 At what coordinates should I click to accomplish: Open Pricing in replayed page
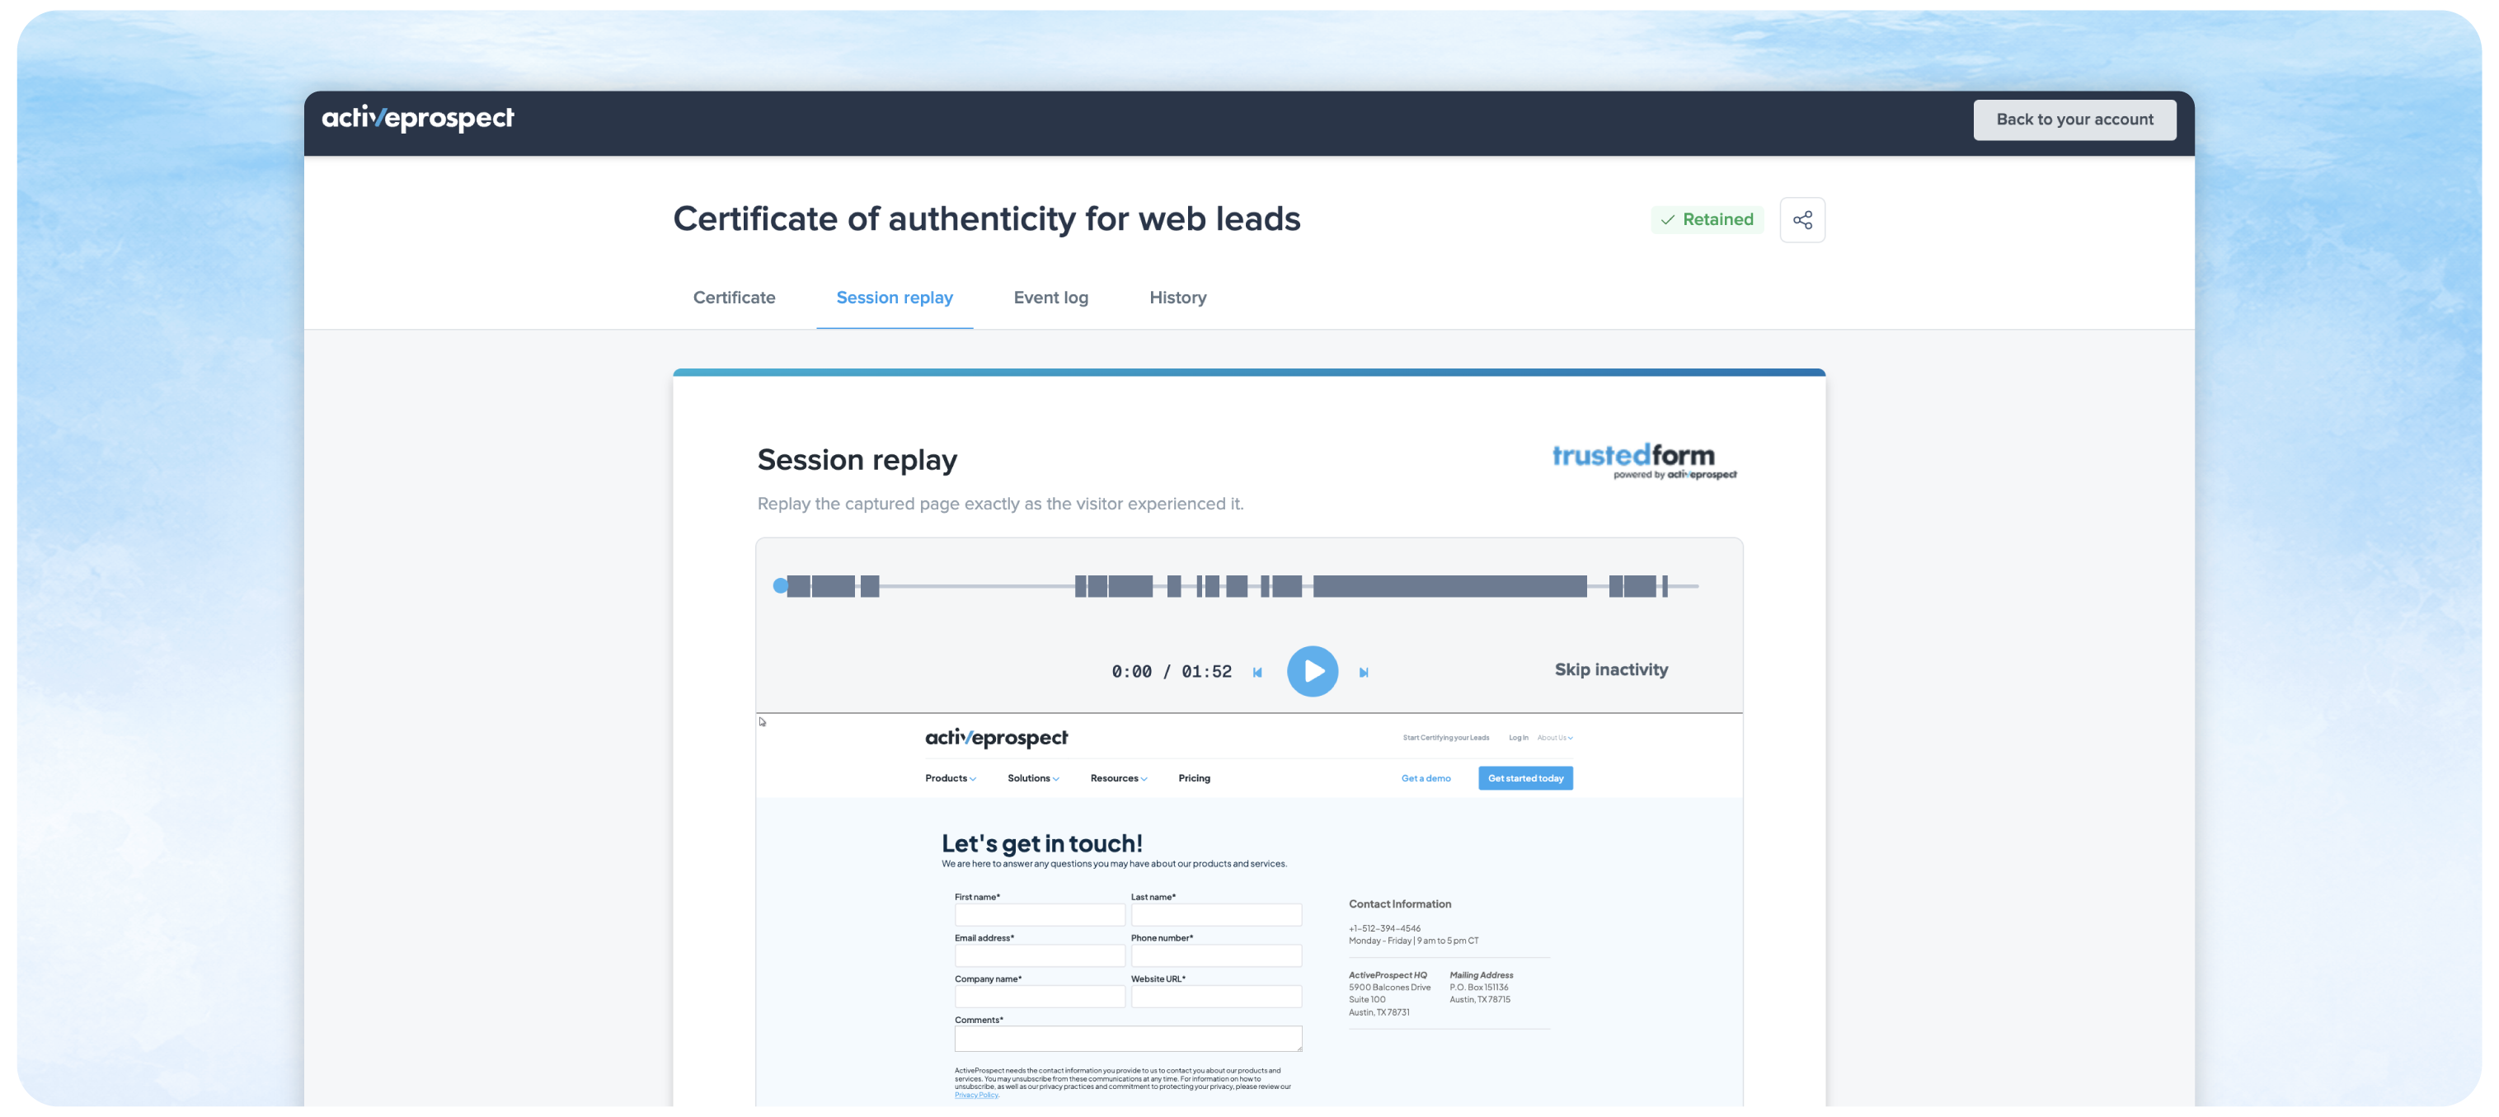[x=1194, y=777]
